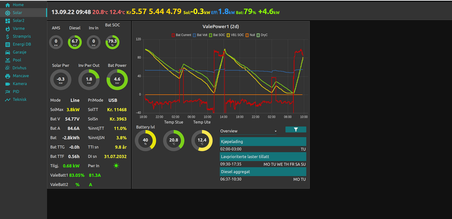Click the Solar2 dashboard icon
452x219 pixels.
coord(8,21)
